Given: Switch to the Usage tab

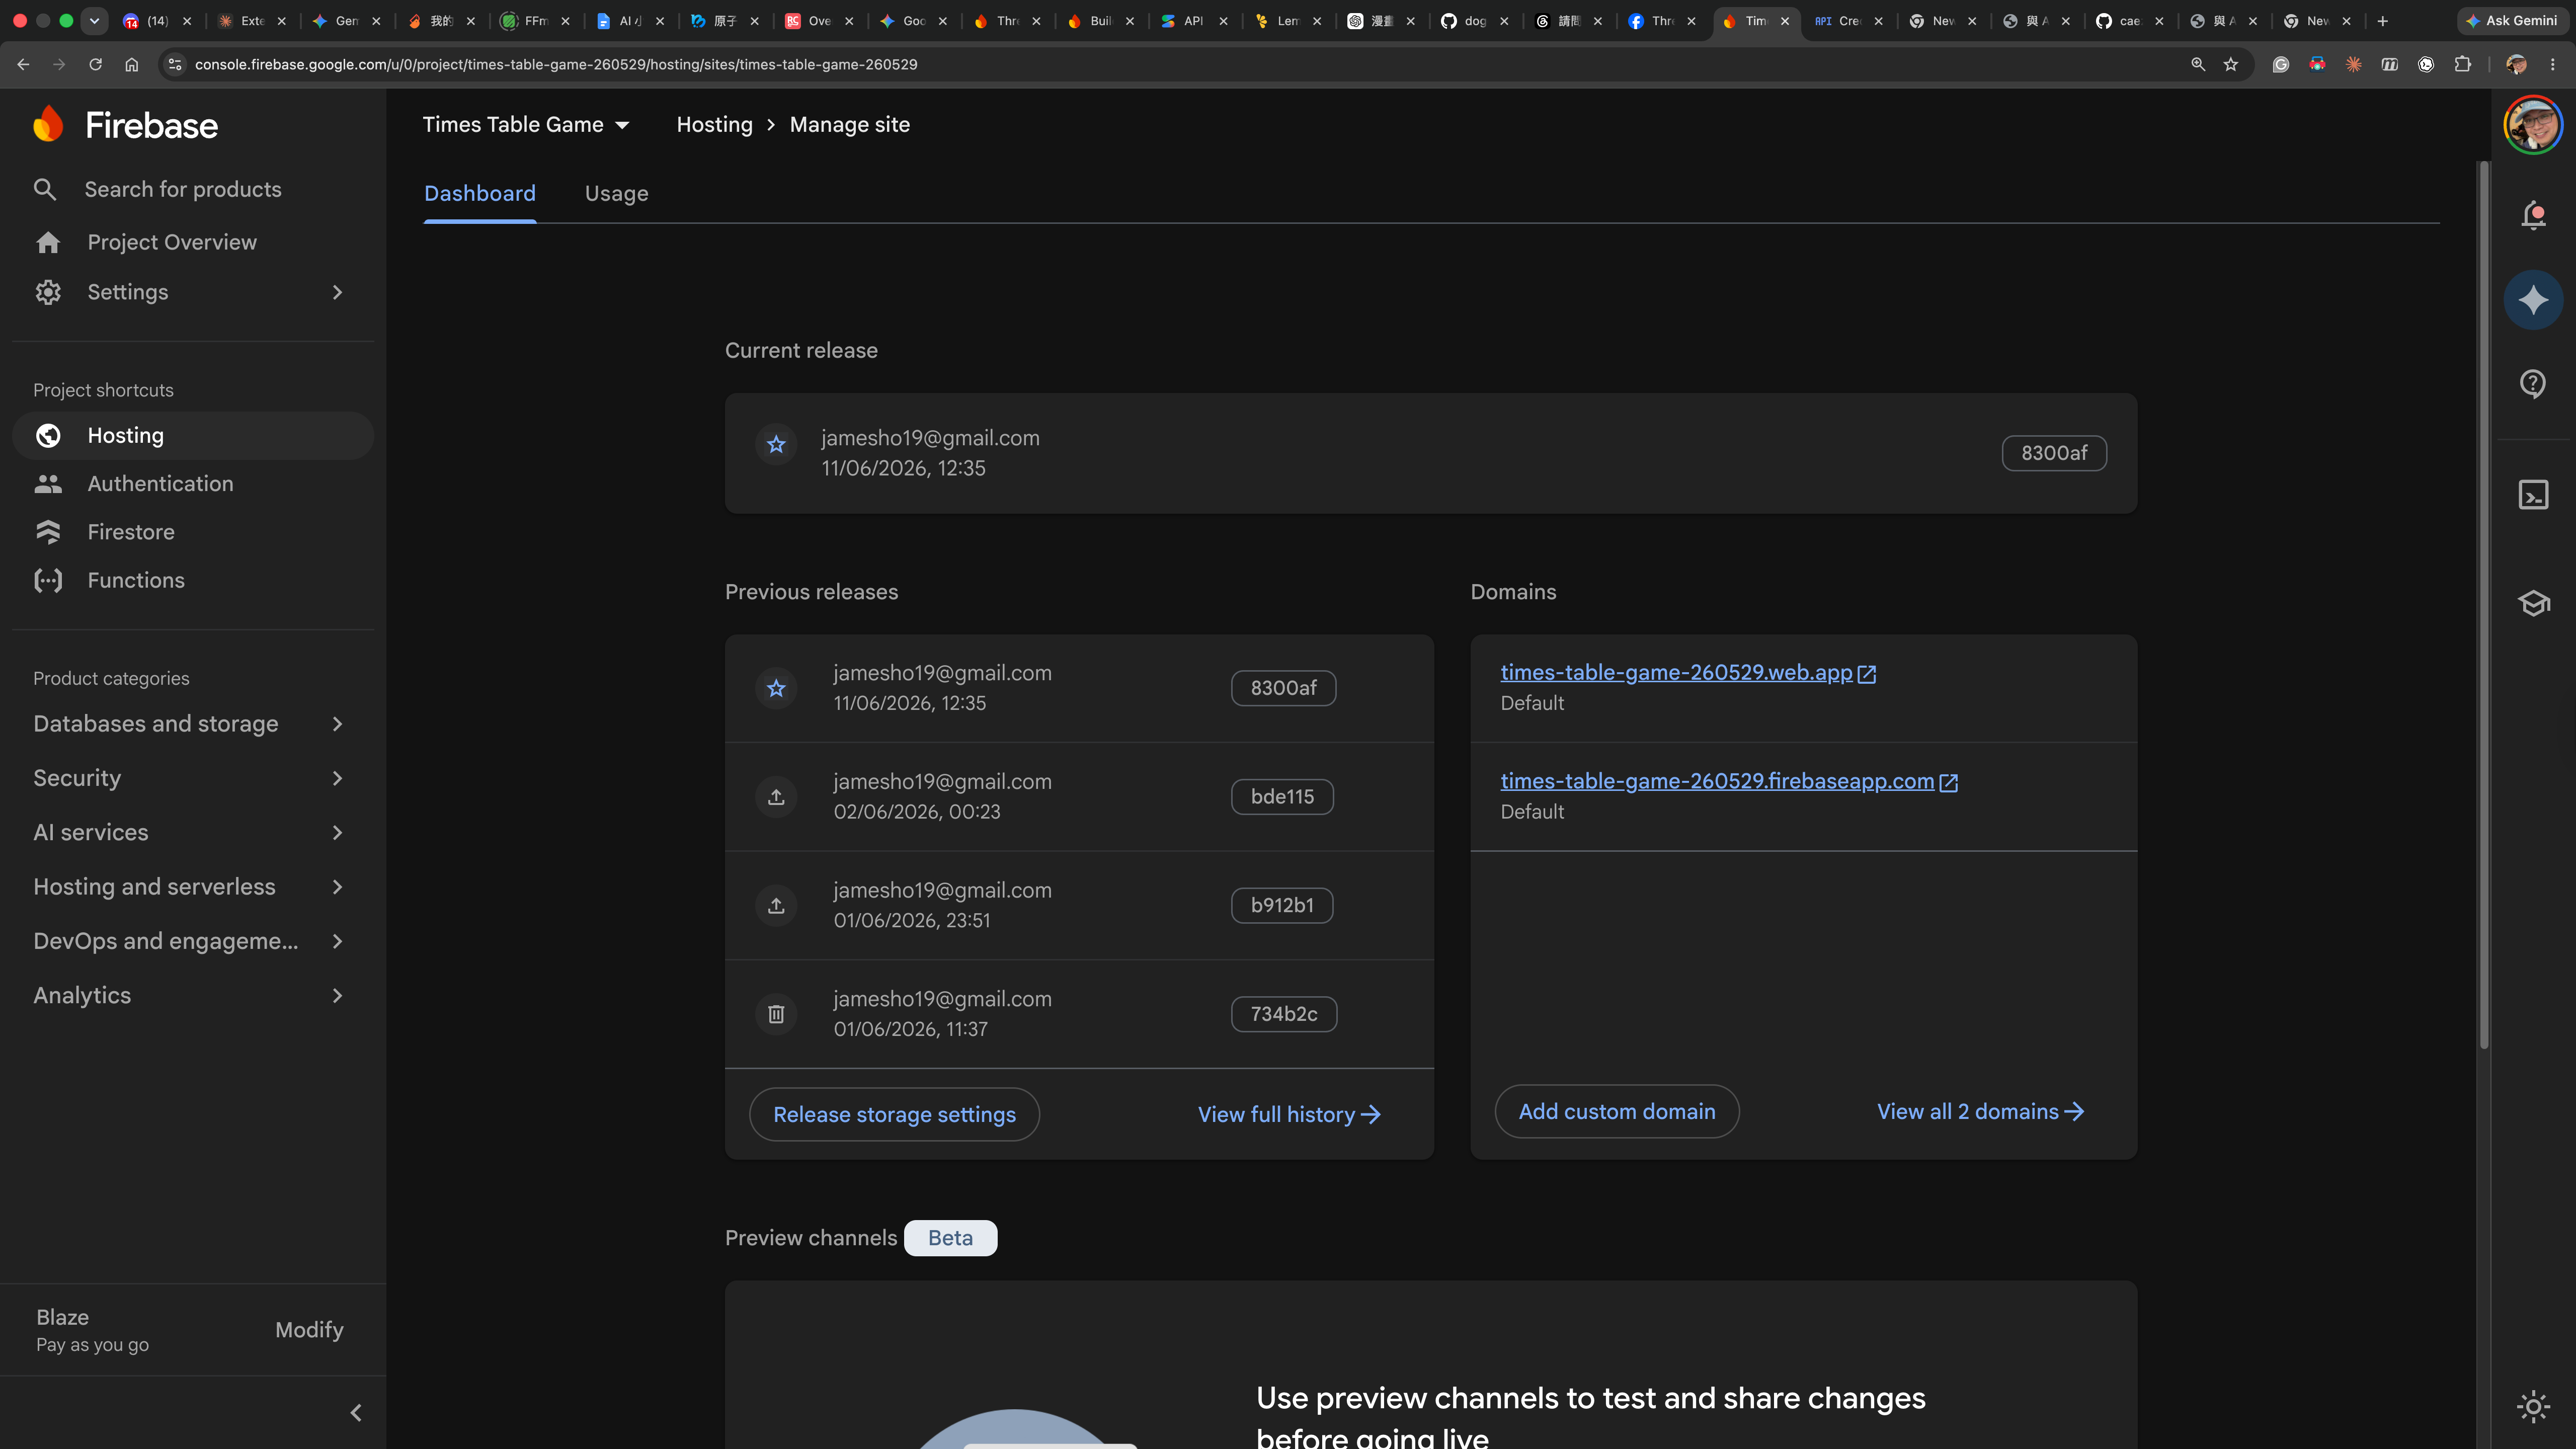Looking at the screenshot, I should pos(617,194).
